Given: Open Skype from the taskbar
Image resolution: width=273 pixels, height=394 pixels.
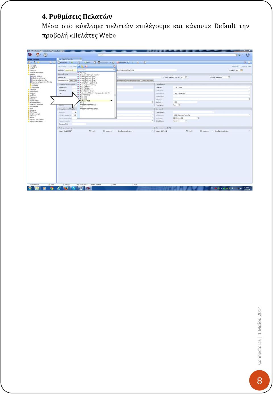Looking at the screenshot, I should pyautogui.click(x=73, y=188).
